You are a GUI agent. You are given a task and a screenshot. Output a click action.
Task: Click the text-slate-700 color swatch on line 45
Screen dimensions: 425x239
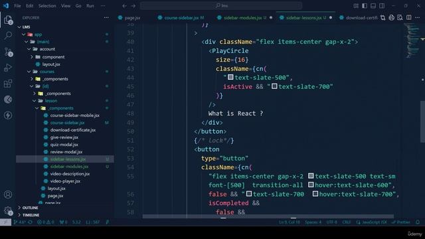274,86
